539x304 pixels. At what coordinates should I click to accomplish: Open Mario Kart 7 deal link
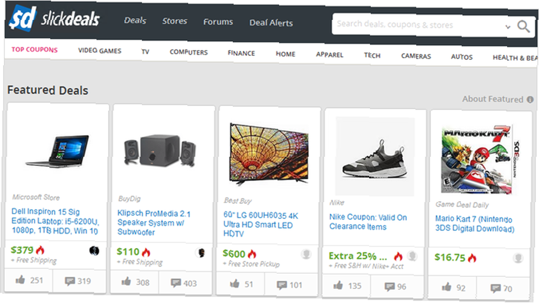click(x=475, y=224)
